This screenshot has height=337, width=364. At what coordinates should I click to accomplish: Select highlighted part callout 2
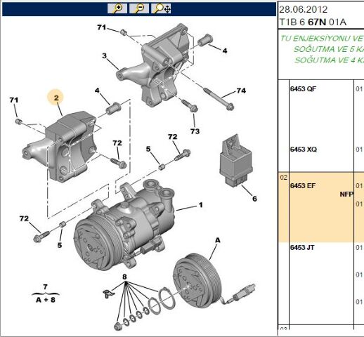click(x=56, y=98)
